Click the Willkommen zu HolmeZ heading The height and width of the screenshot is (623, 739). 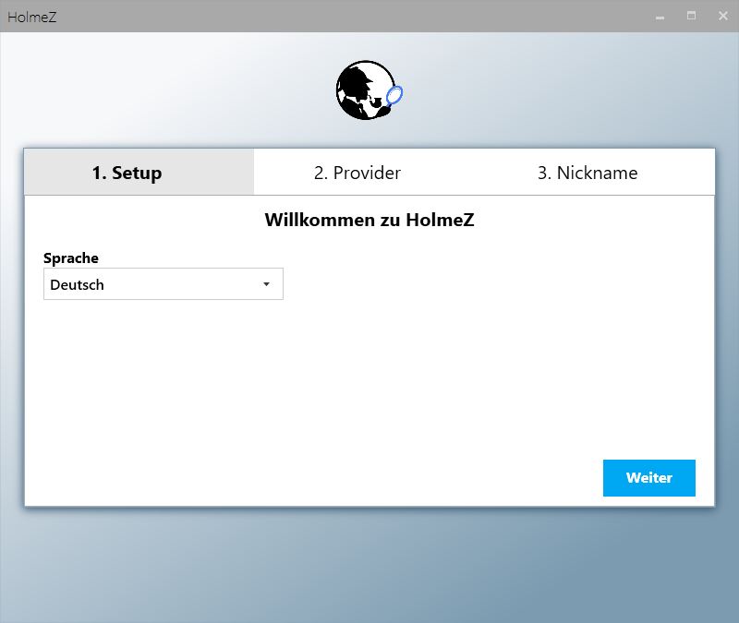tap(369, 220)
